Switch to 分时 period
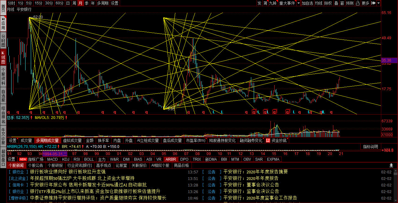398x203 pixels. click(11, 3)
